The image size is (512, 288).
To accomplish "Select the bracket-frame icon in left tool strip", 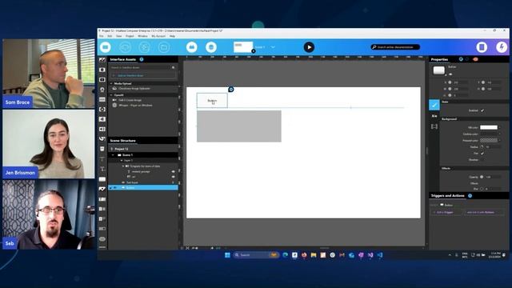I will pyautogui.click(x=102, y=110).
